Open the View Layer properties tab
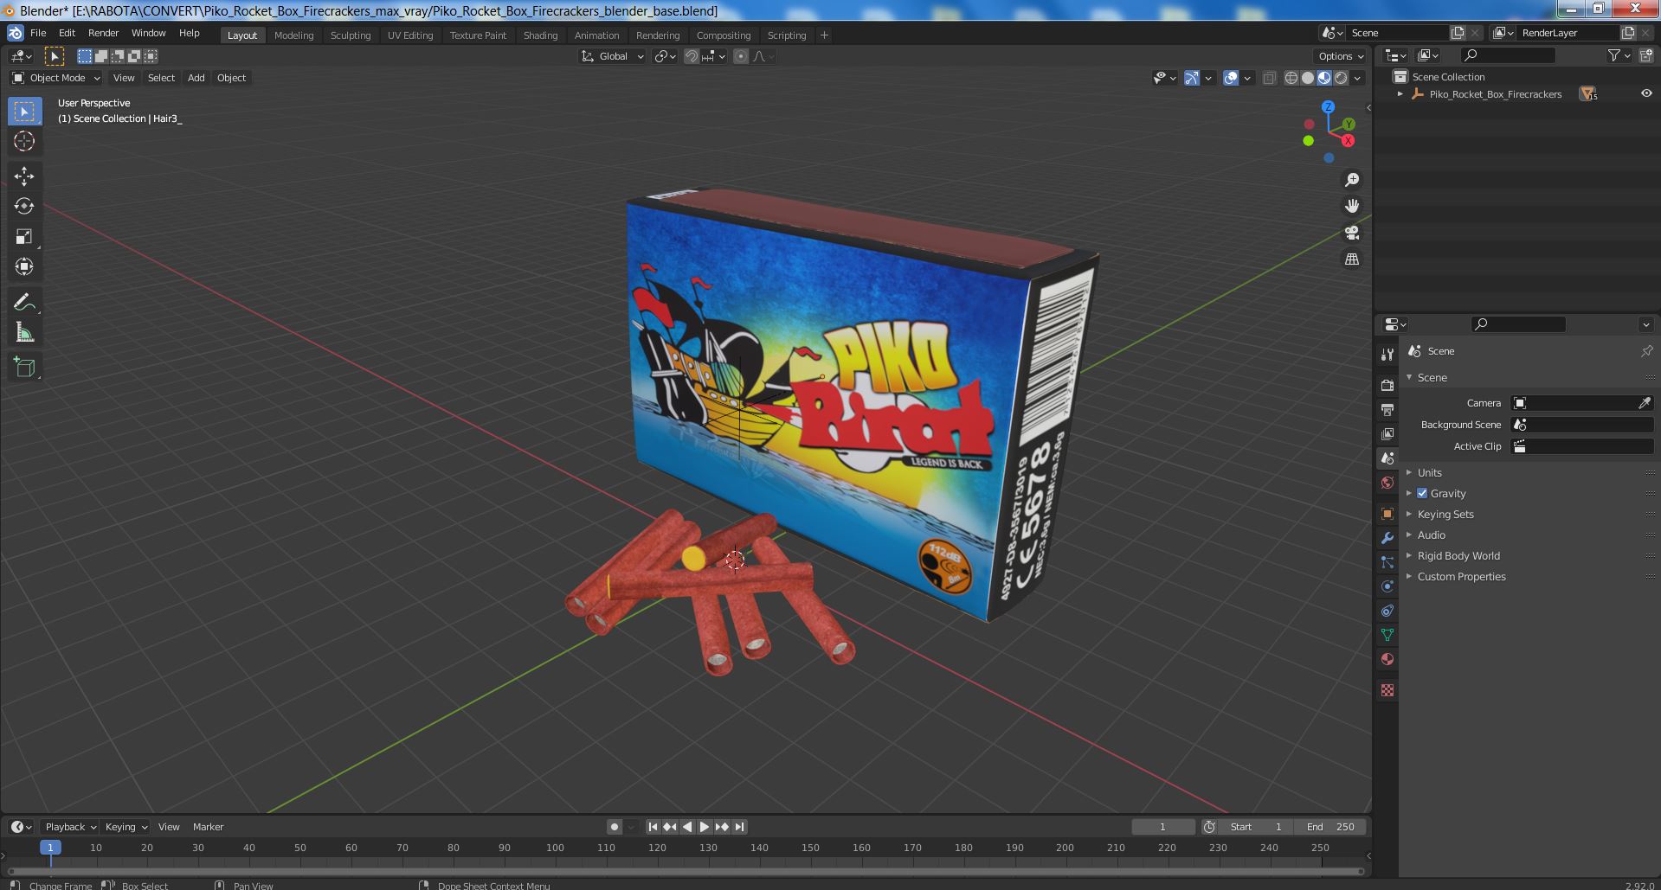The image size is (1661, 890). (x=1387, y=433)
